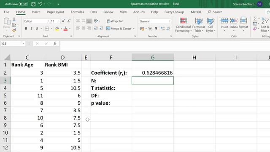Click the Copy icon

click(14, 25)
